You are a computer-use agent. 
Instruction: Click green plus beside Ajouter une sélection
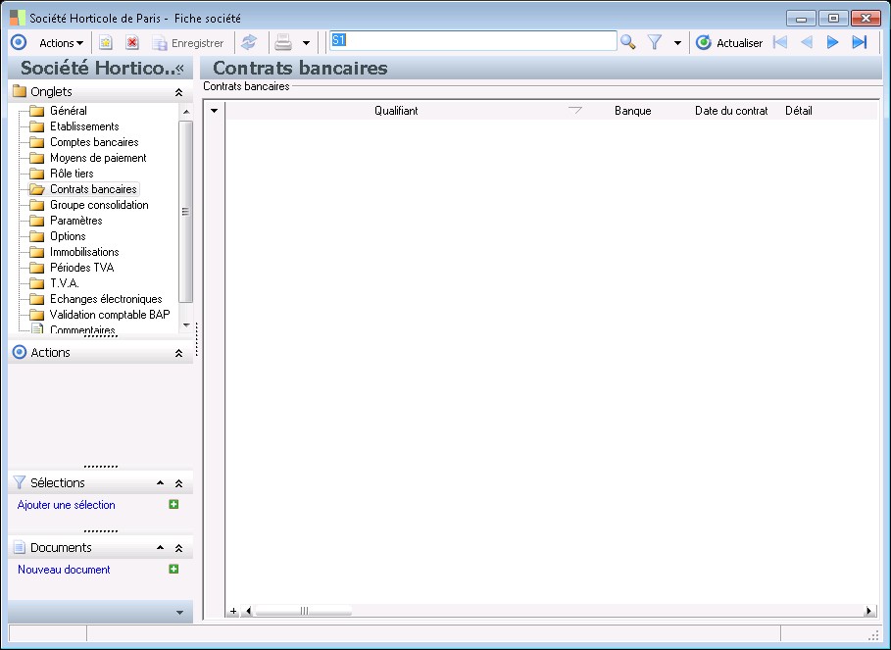tap(173, 504)
